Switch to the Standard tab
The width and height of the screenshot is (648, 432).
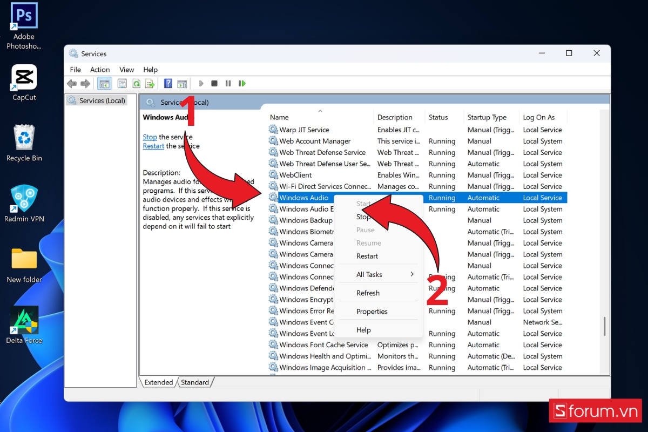(195, 382)
